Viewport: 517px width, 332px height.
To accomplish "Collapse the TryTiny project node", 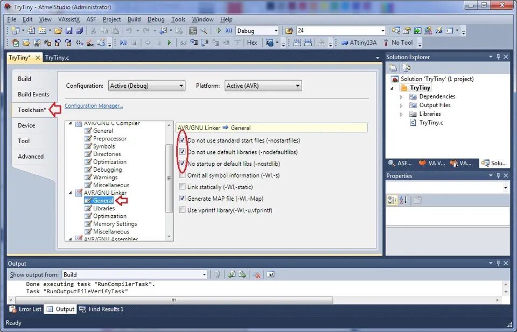I will 393,88.
